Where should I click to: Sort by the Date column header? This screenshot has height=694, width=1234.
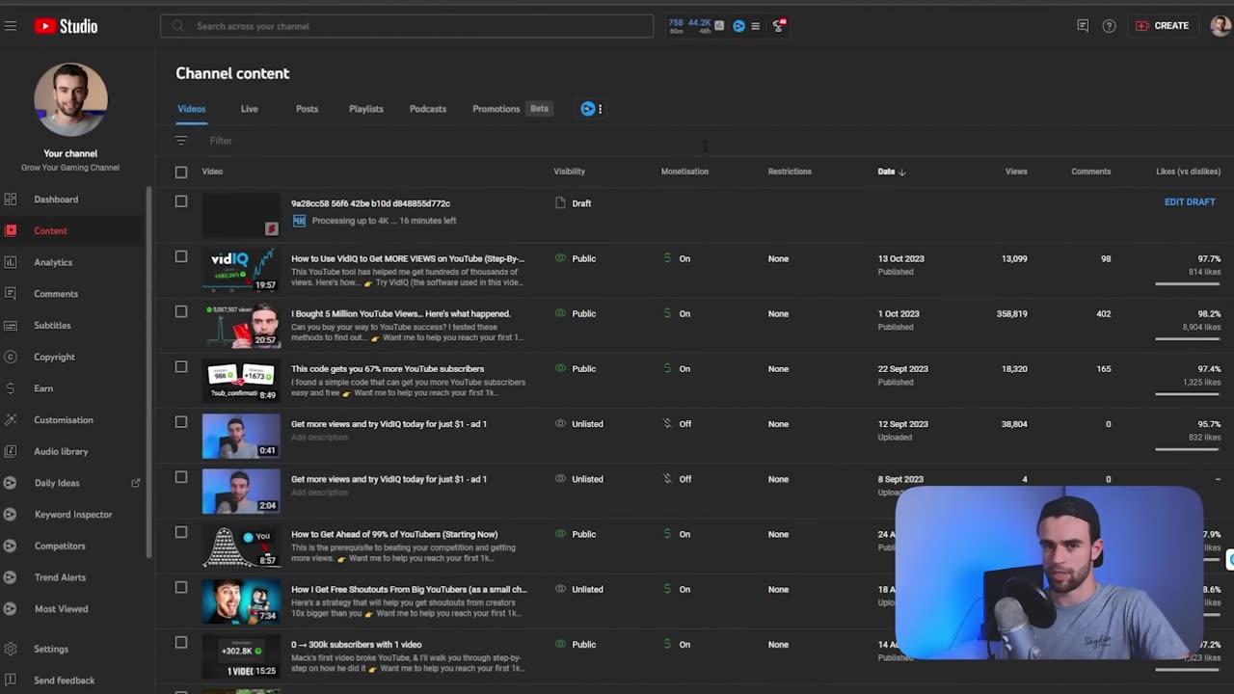click(891, 172)
